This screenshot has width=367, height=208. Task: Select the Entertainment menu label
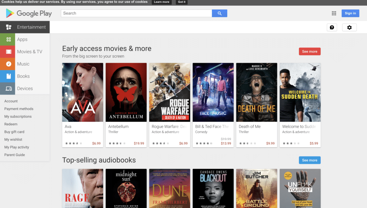(32, 27)
